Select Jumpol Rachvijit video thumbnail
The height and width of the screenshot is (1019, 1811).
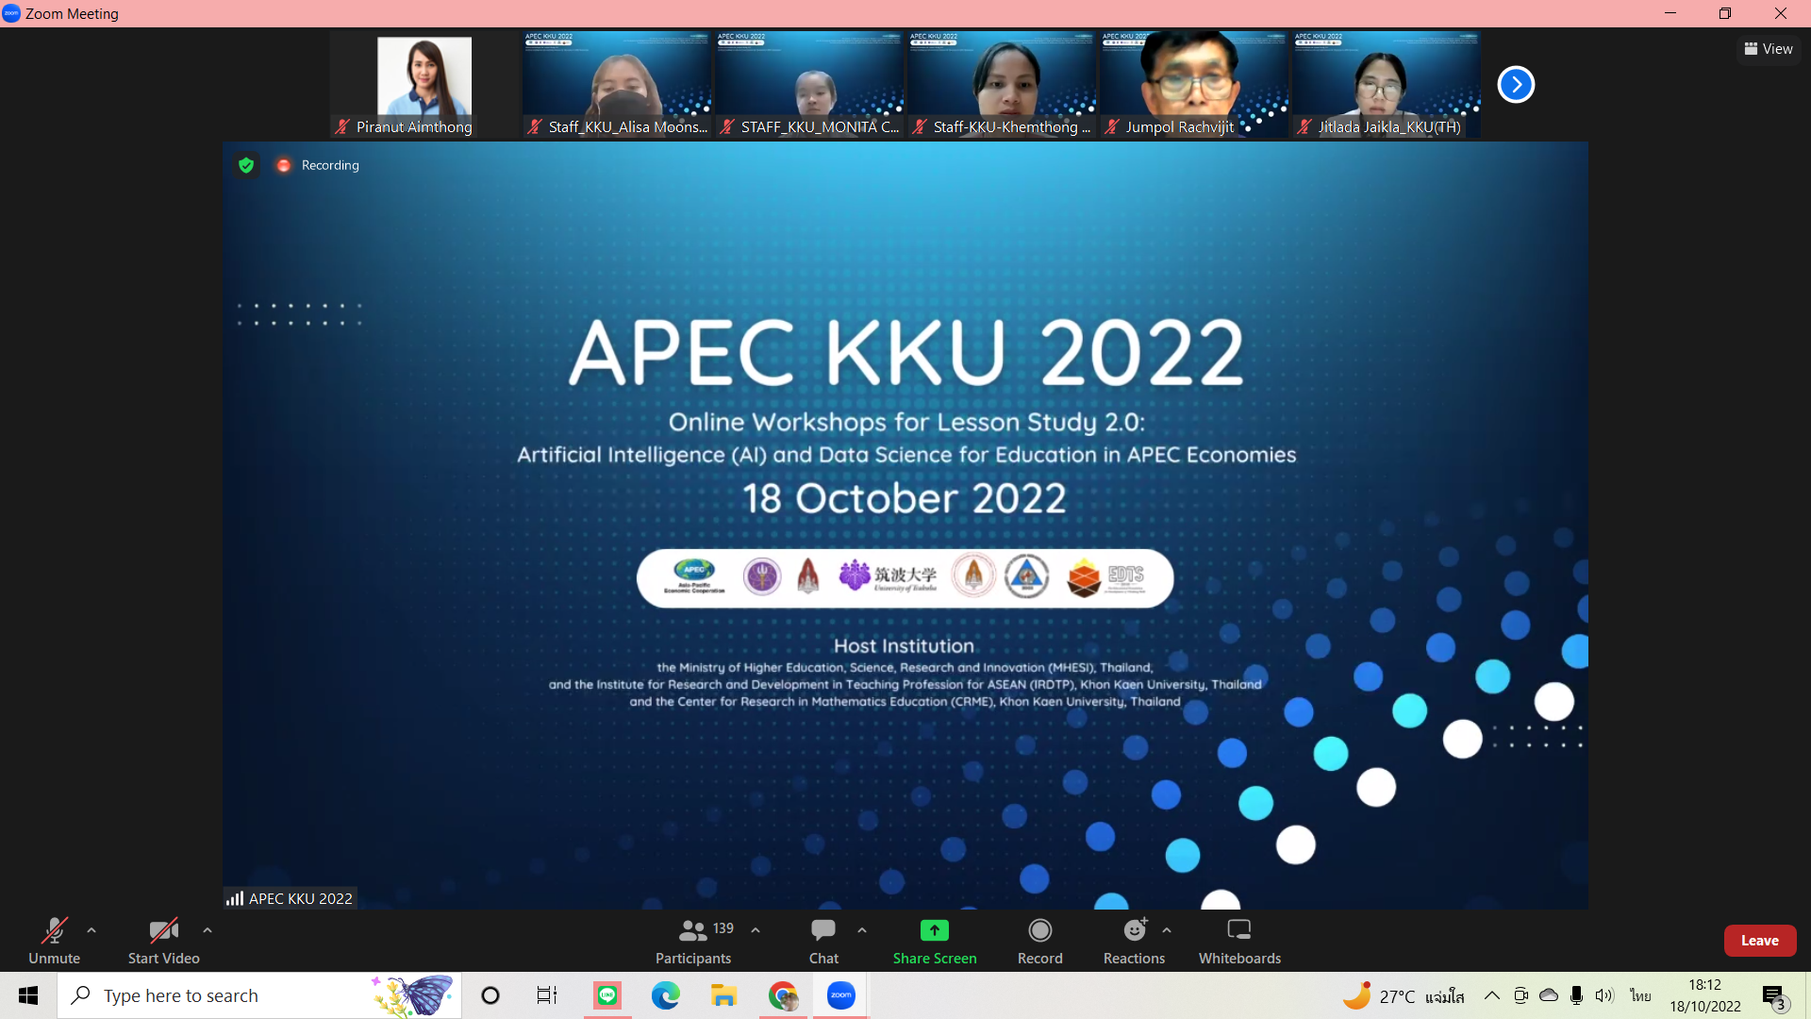pyautogui.click(x=1193, y=85)
